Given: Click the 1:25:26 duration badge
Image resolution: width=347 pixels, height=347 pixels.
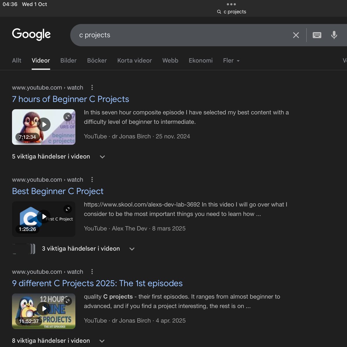Looking at the screenshot, I should tap(27, 229).
